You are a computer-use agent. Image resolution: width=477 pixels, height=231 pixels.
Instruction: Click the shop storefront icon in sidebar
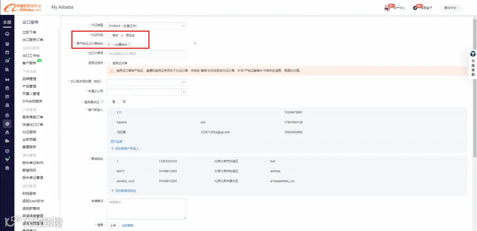coord(7,43)
